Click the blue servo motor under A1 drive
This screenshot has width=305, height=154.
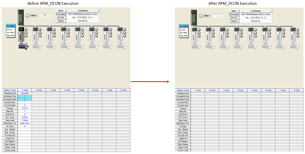click(x=23, y=46)
